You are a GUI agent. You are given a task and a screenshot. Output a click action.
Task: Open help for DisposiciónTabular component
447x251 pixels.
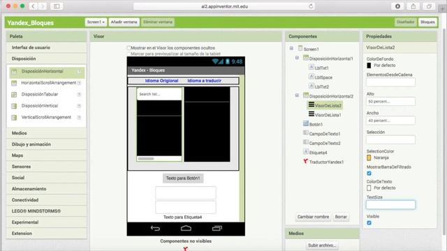79,95
